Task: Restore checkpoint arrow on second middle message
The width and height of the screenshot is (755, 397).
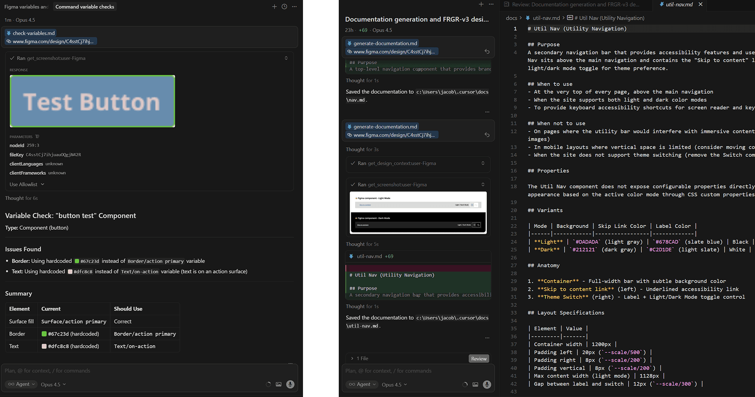Action: pyautogui.click(x=487, y=135)
